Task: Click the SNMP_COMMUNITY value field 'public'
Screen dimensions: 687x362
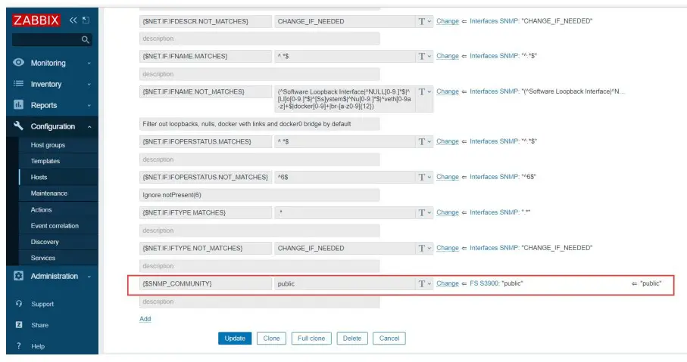Action: pyautogui.click(x=345, y=283)
